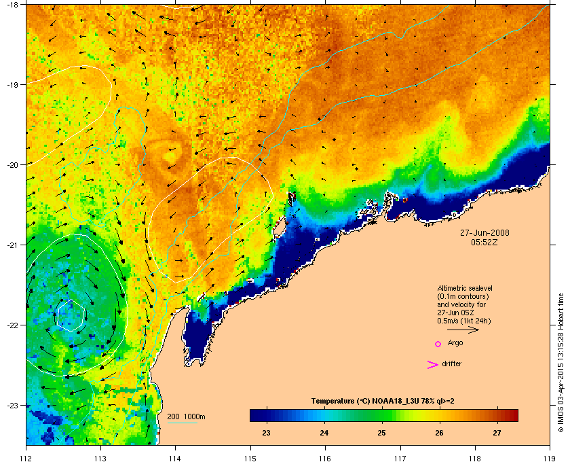Image resolution: width=570 pixels, height=462 pixels.
Task: Click the magenta drifter arrowhead legend symbol
Action: point(433,365)
